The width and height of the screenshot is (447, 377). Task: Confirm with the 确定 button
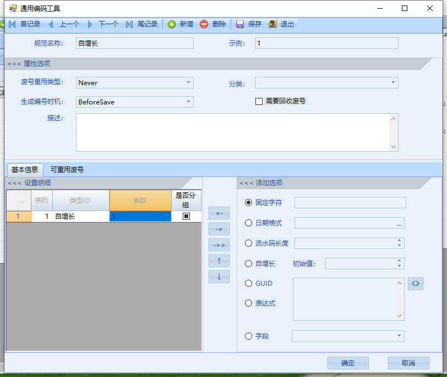coord(348,363)
